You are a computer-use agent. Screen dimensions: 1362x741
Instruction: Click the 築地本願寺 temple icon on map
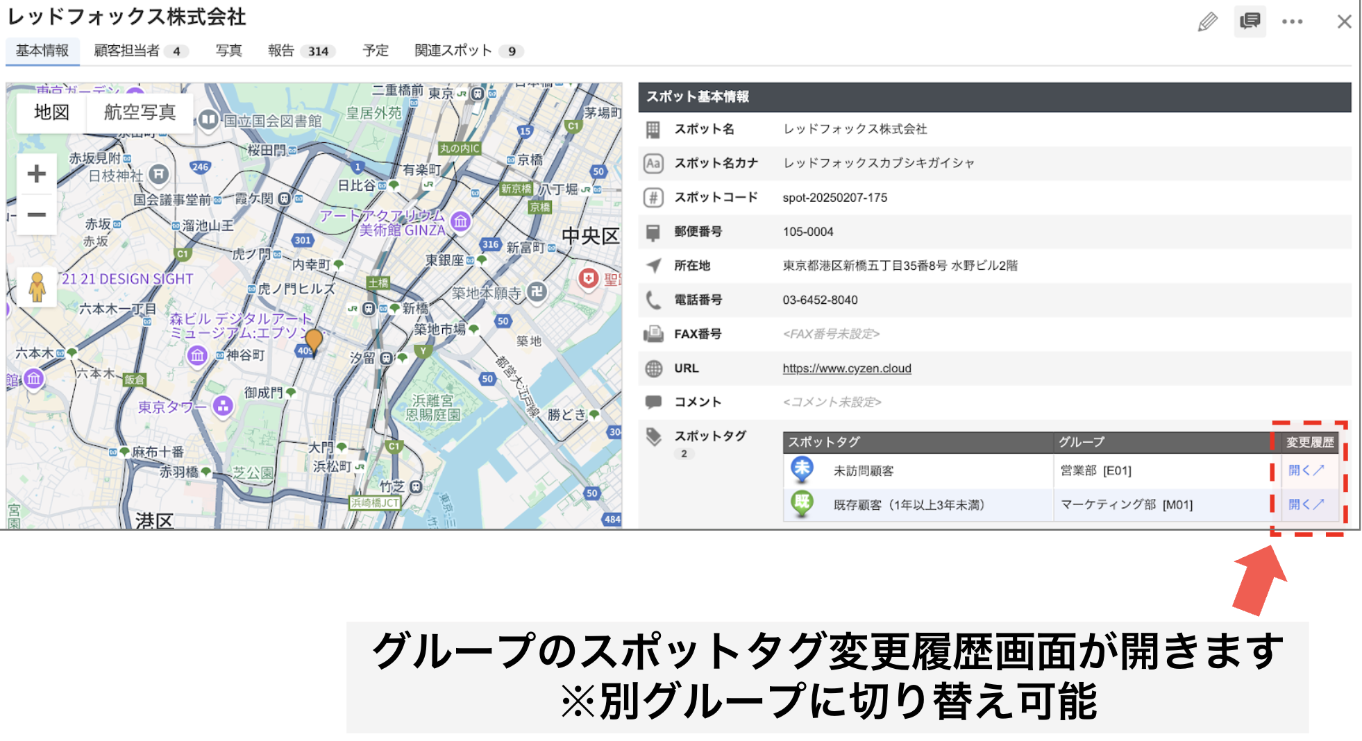pos(537,291)
